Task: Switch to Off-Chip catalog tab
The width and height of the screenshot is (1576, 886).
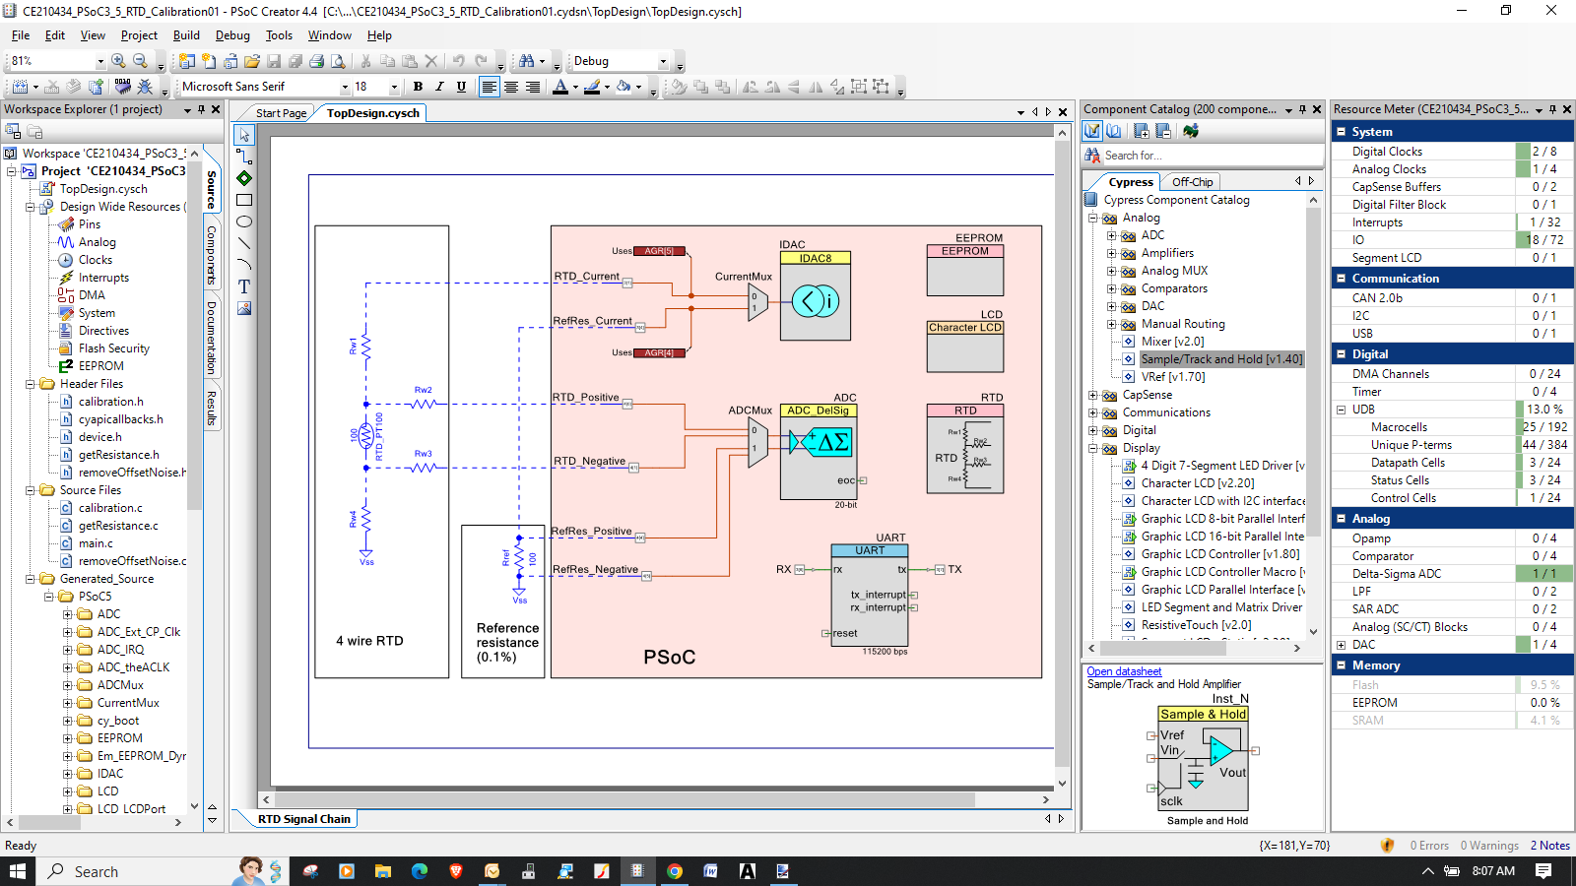Action: tap(1192, 182)
